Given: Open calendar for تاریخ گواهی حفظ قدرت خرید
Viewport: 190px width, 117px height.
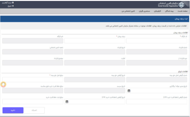Looking at the screenshot, I should (x=67, y=102).
